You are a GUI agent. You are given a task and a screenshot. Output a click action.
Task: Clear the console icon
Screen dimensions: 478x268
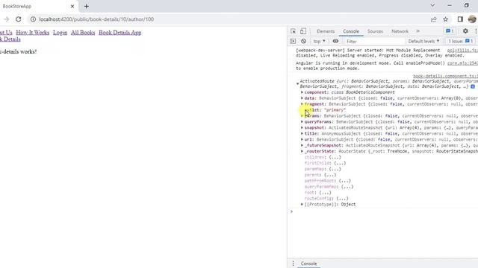click(x=304, y=41)
